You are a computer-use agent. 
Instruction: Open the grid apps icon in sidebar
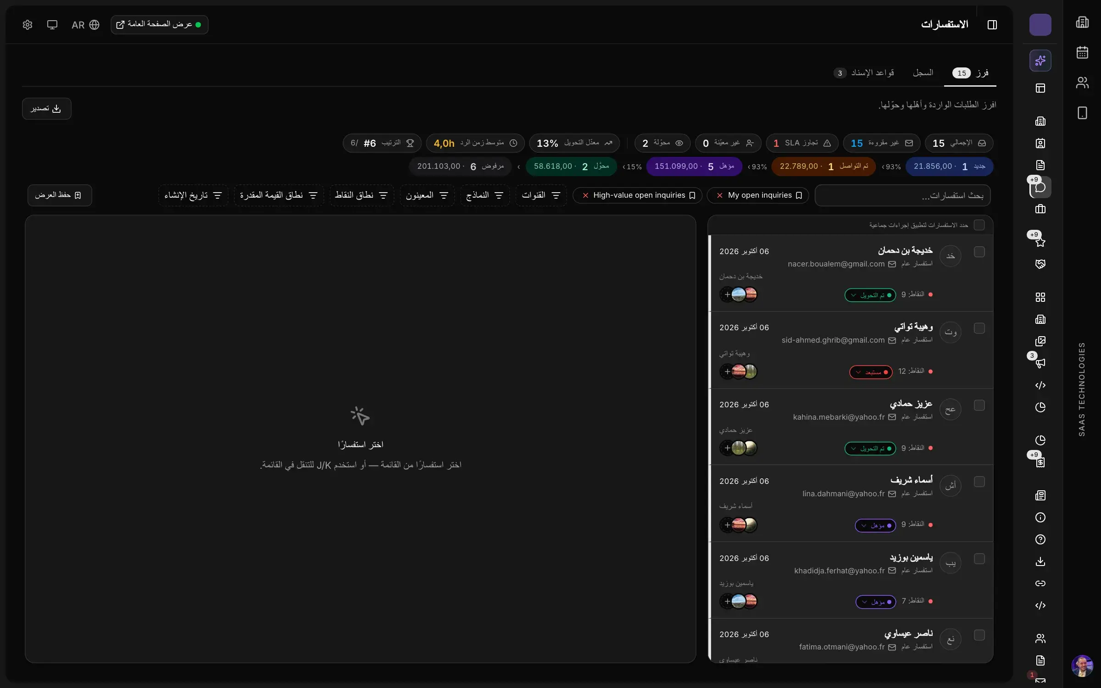pos(1040,297)
